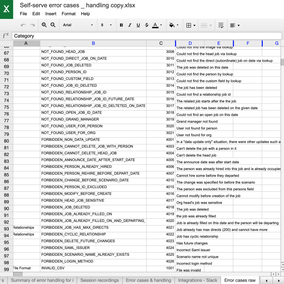Open the Format menu
The width and height of the screenshot is (284, 284).
[69, 14]
